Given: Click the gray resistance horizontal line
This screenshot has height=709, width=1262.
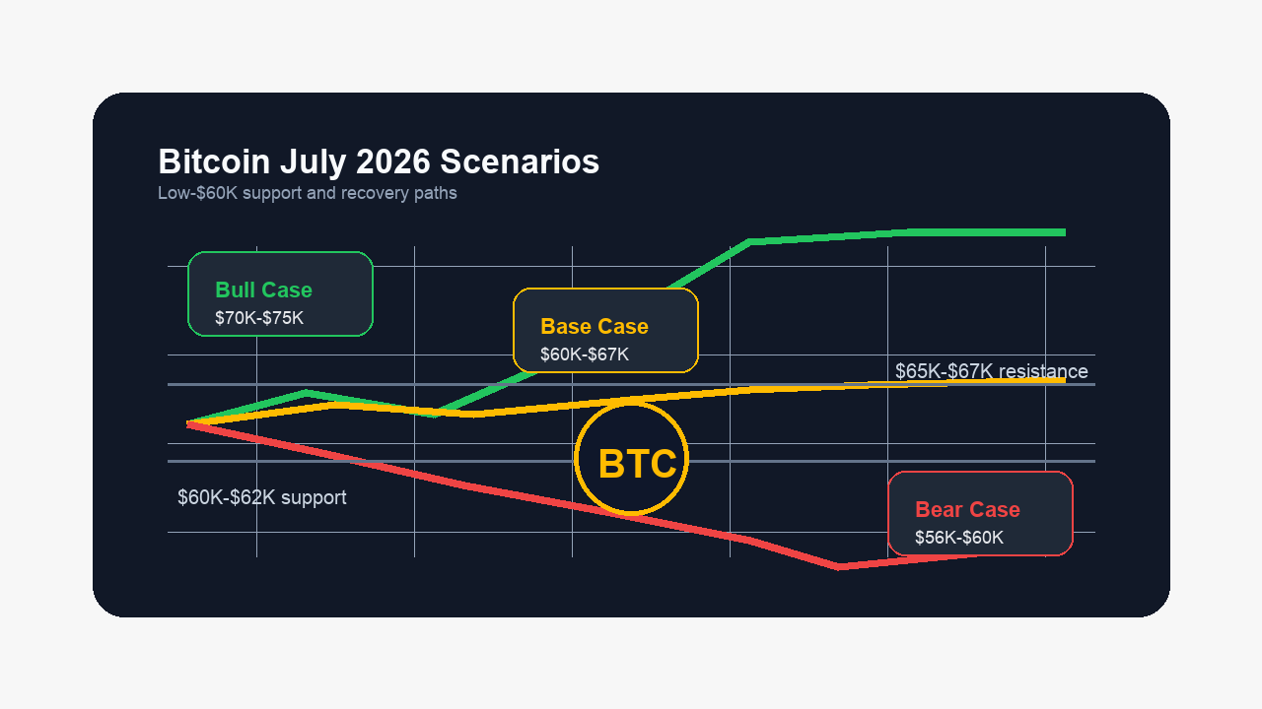Looking at the screenshot, I should coord(631,385).
